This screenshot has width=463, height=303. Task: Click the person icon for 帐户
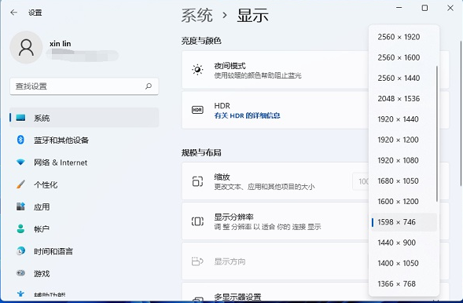pos(20,228)
